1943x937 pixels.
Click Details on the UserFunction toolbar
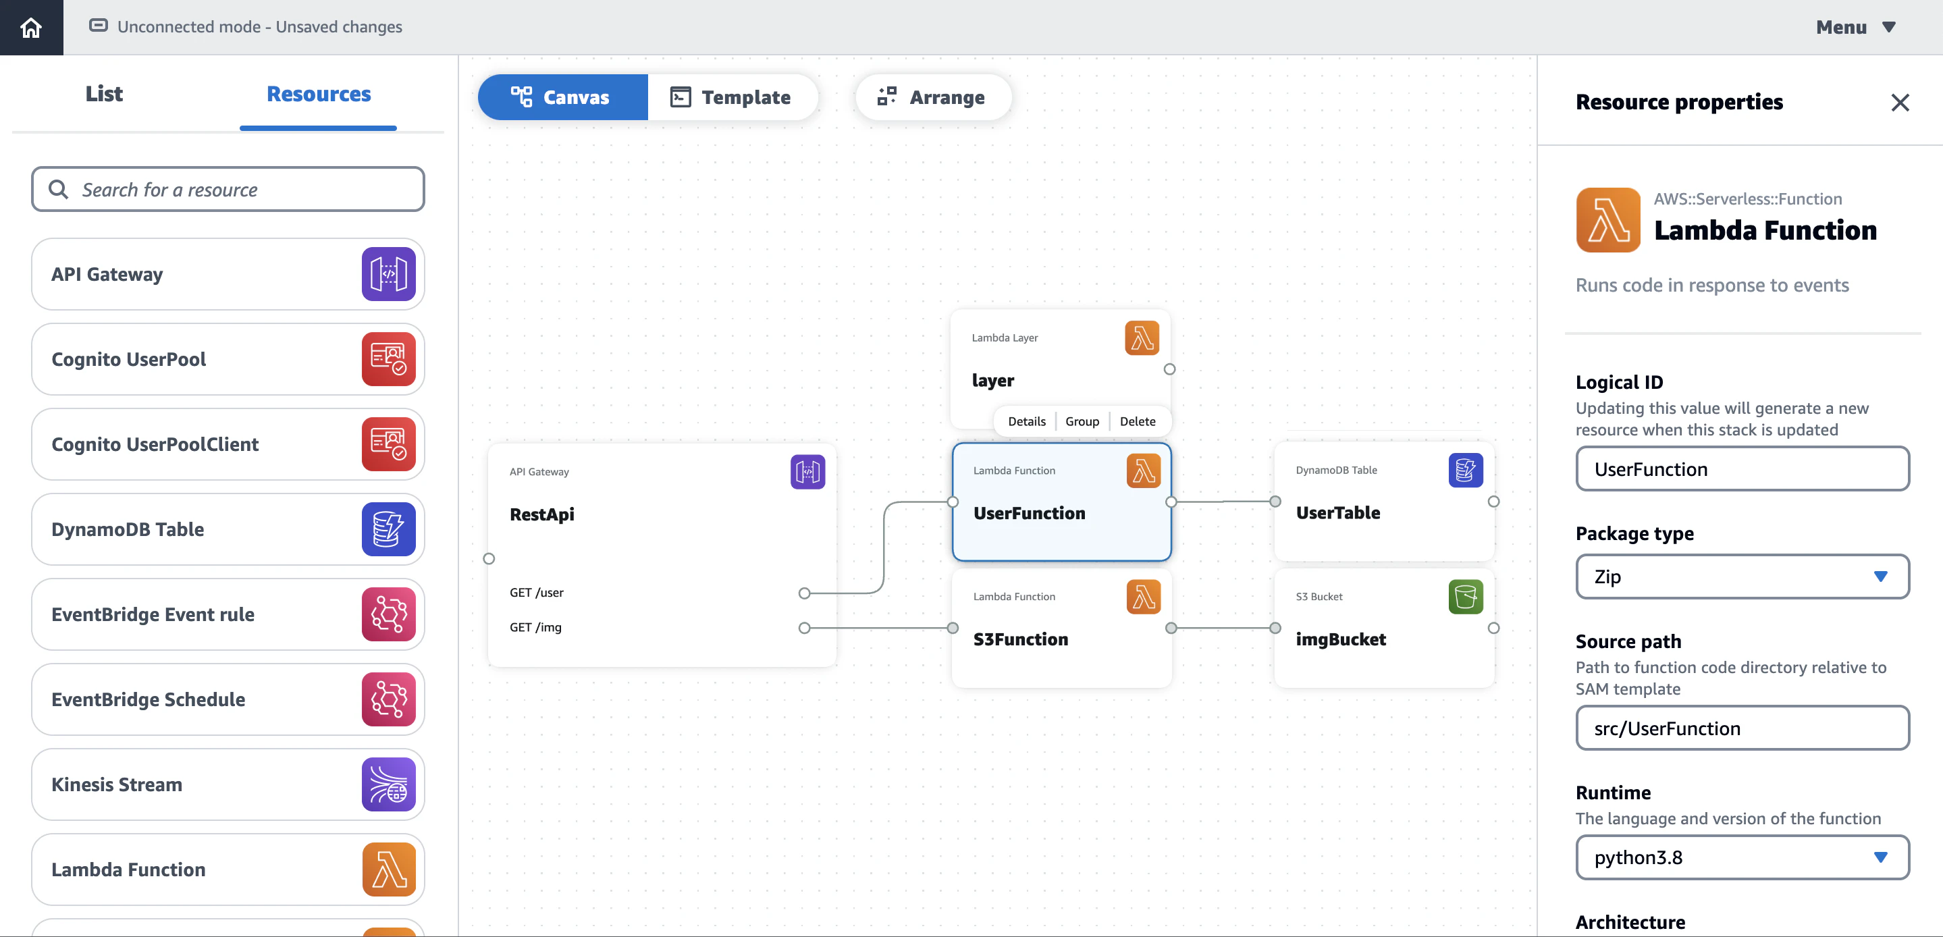pos(1027,422)
